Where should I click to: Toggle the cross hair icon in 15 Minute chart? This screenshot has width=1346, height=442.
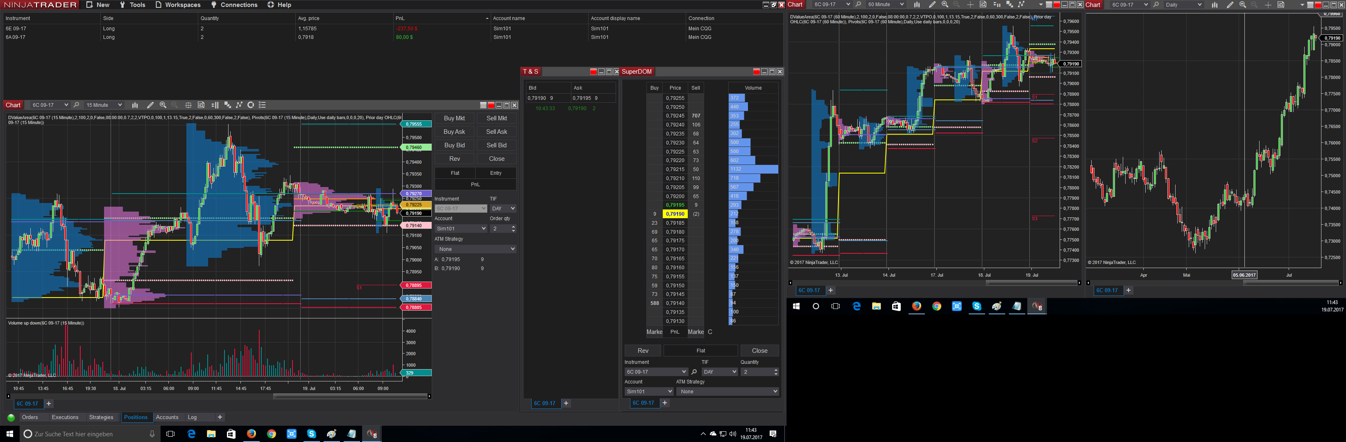pyautogui.click(x=188, y=105)
